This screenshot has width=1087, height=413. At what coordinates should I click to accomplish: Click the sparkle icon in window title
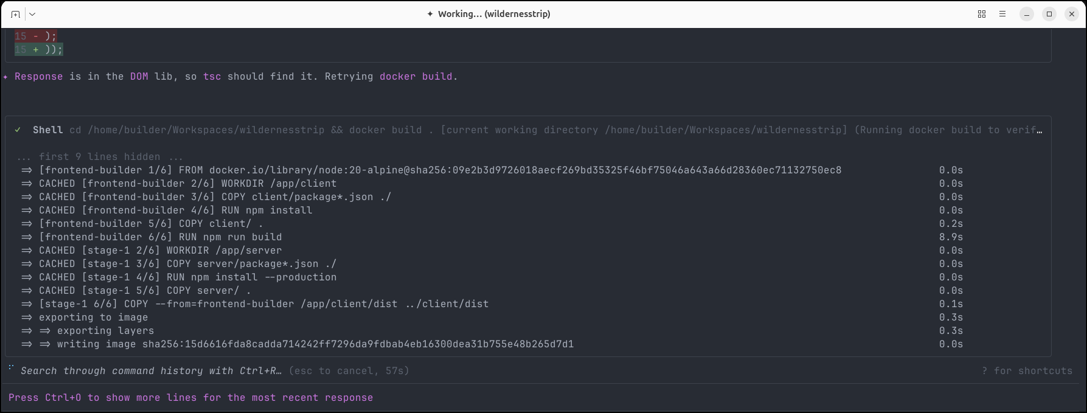430,14
